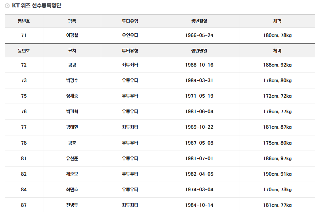
Task: Select coach 유한준 in the roster
Action: [x=72, y=159]
